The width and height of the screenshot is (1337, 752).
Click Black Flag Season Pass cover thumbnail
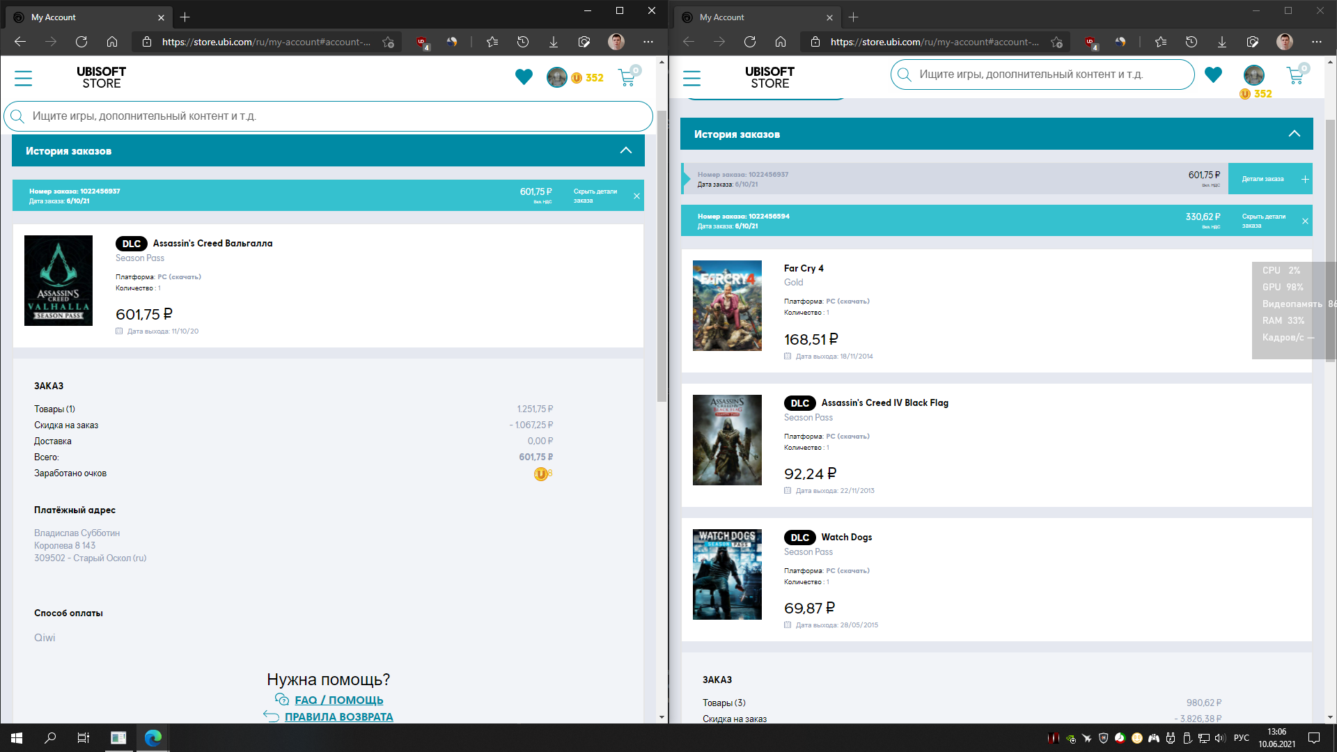click(727, 440)
